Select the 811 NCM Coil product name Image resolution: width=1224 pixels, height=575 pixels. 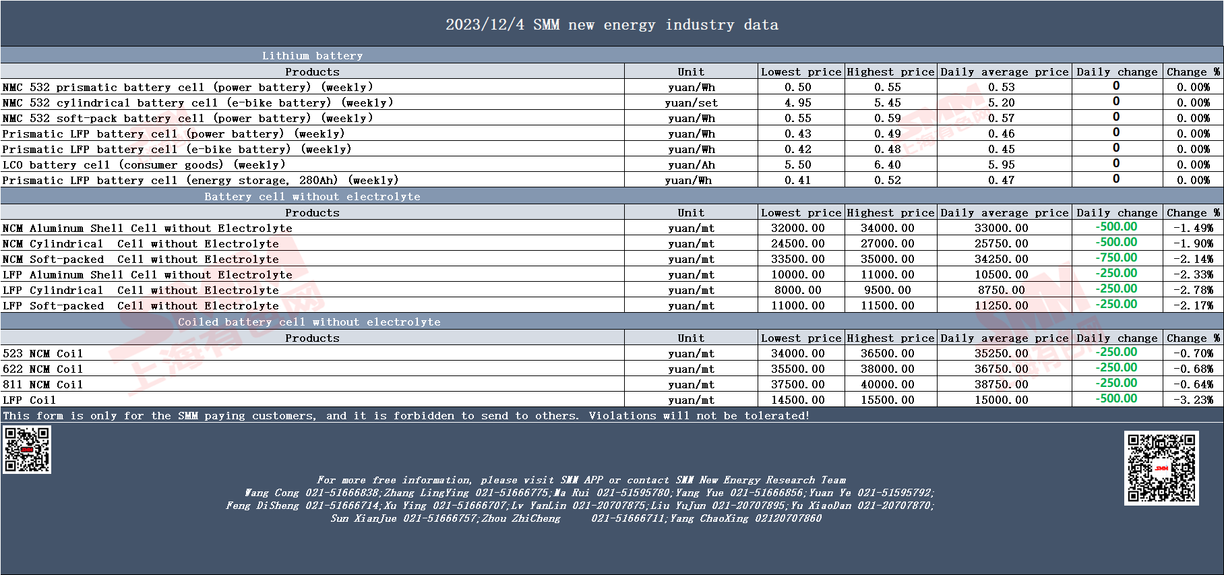coord(42,385)
